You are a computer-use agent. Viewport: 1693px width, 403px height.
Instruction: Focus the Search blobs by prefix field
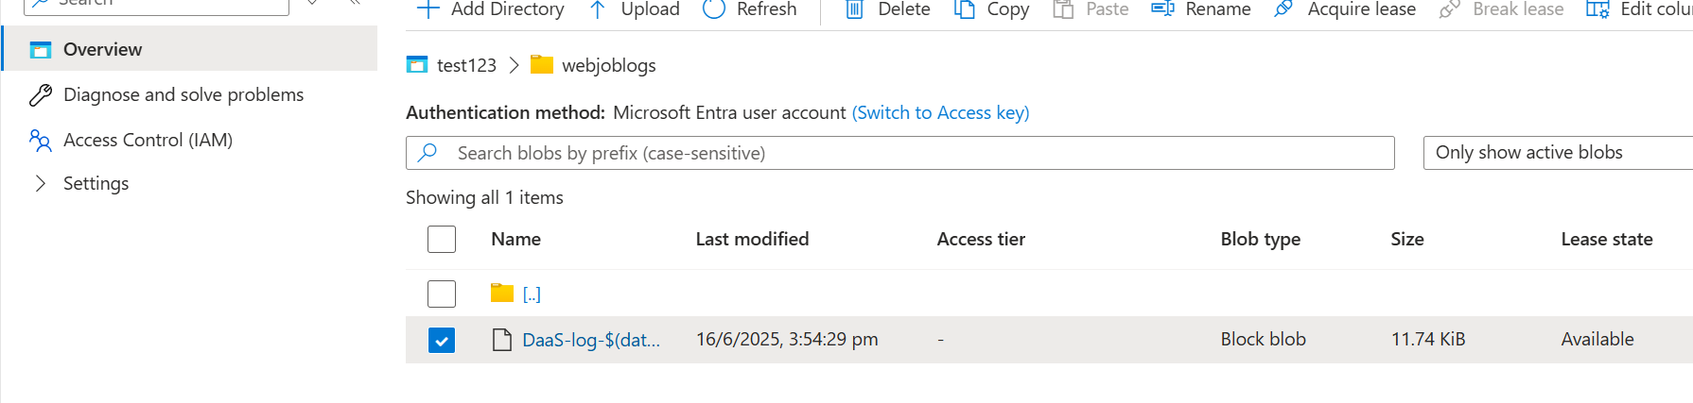[x=899, y=153]
